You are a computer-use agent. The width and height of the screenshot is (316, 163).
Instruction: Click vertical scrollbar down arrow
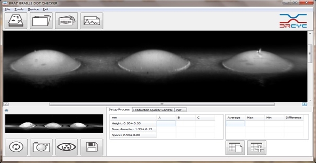click(310, 100)
